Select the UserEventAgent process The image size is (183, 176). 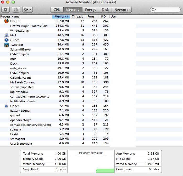(x=92, y=144)
